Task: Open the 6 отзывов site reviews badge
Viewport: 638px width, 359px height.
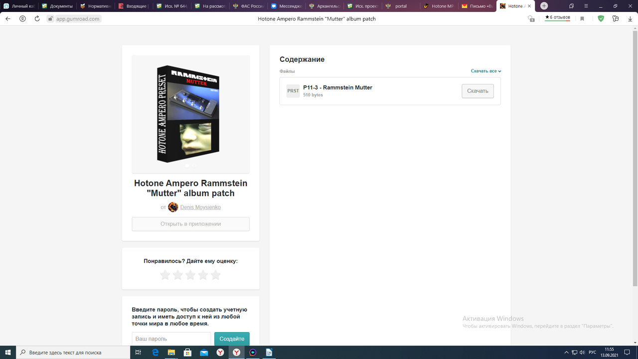Action: 557,17
